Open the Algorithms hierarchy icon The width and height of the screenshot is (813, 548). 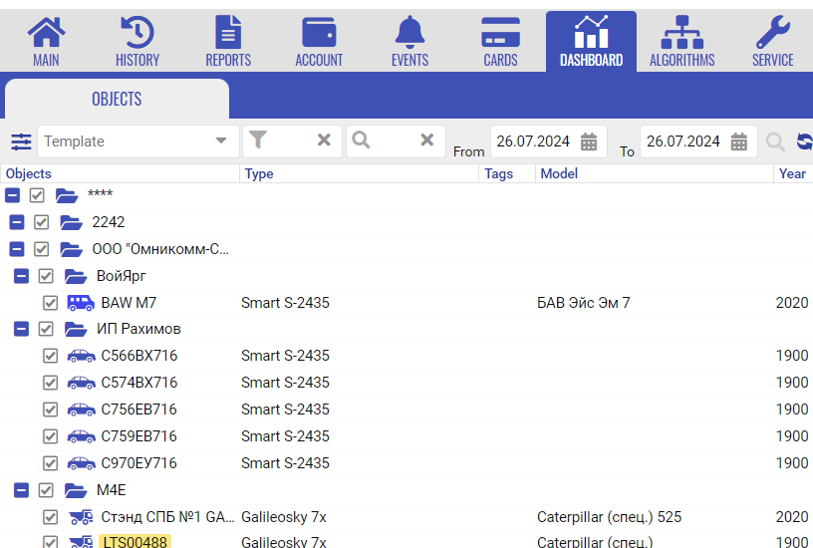[681, 33]
